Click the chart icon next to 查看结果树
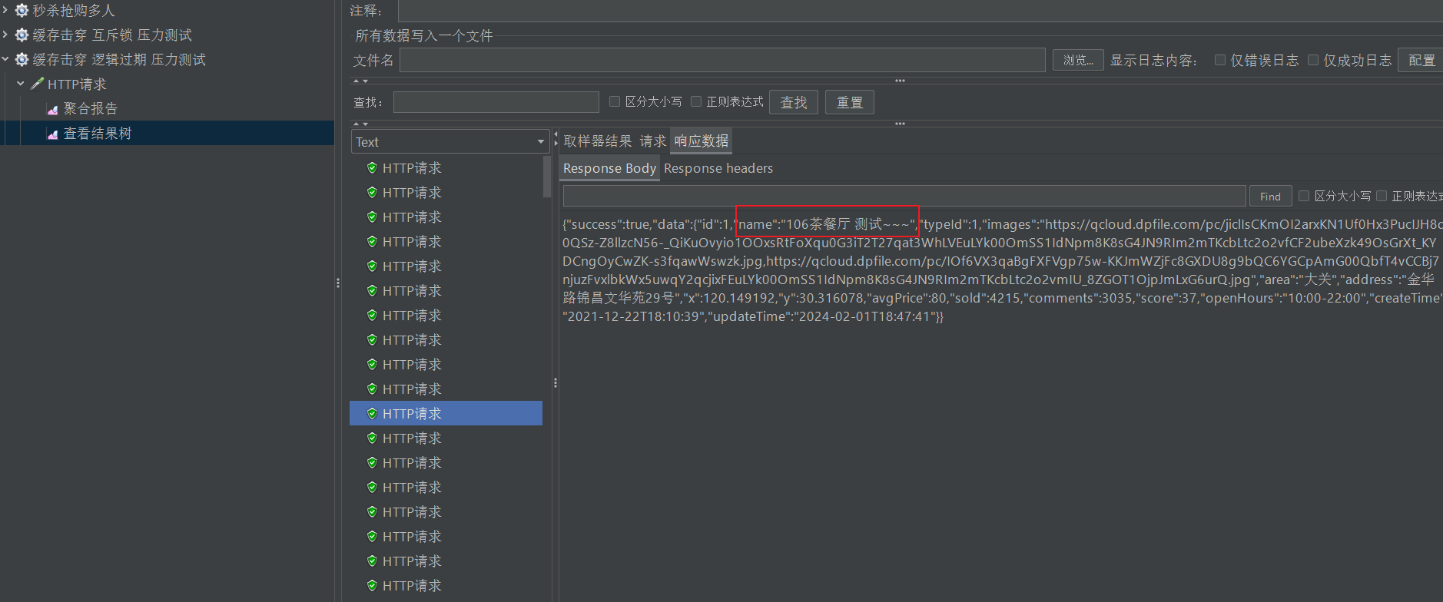This screenshot has height=602, width=1443. click(52, 134)
